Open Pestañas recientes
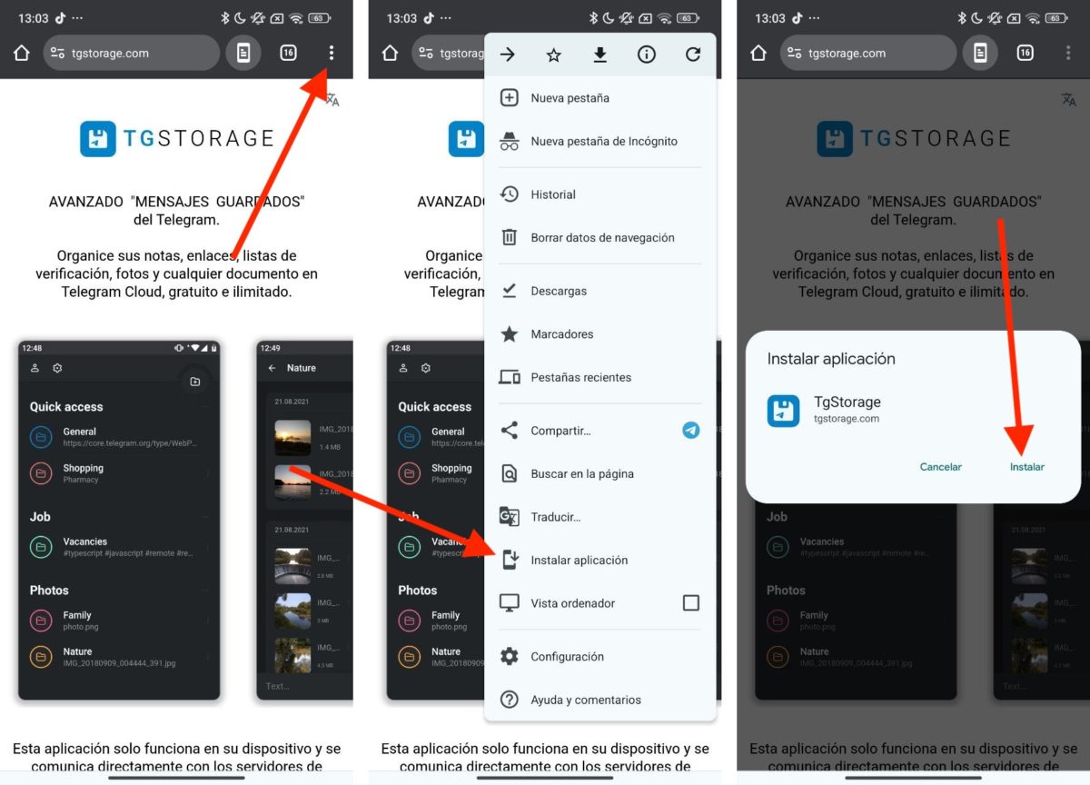Viewport: 1090px width, 785px height. [600, 377]
